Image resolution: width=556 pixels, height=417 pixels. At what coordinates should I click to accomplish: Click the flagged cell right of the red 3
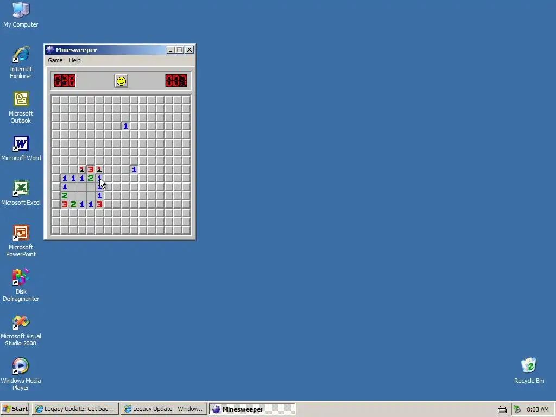pyautogui.click(x=99, y=169)
